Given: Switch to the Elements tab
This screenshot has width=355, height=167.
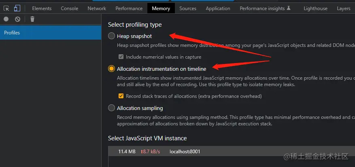Looking at the screenshot, I should 42,8.
